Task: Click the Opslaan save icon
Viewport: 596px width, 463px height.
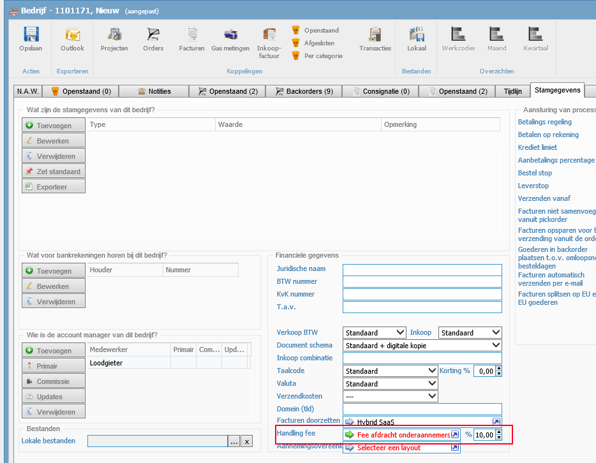Action: [31, 37]
